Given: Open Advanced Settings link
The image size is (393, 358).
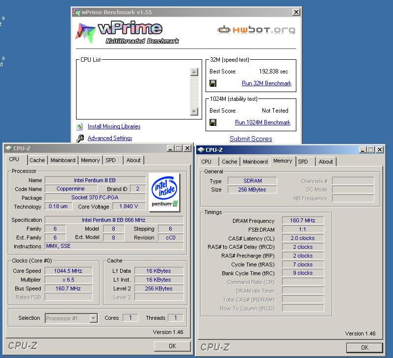Looking at the screenshot, I should tap(110, 138).
